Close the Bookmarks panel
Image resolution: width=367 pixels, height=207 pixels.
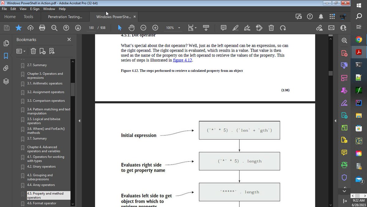69,39
